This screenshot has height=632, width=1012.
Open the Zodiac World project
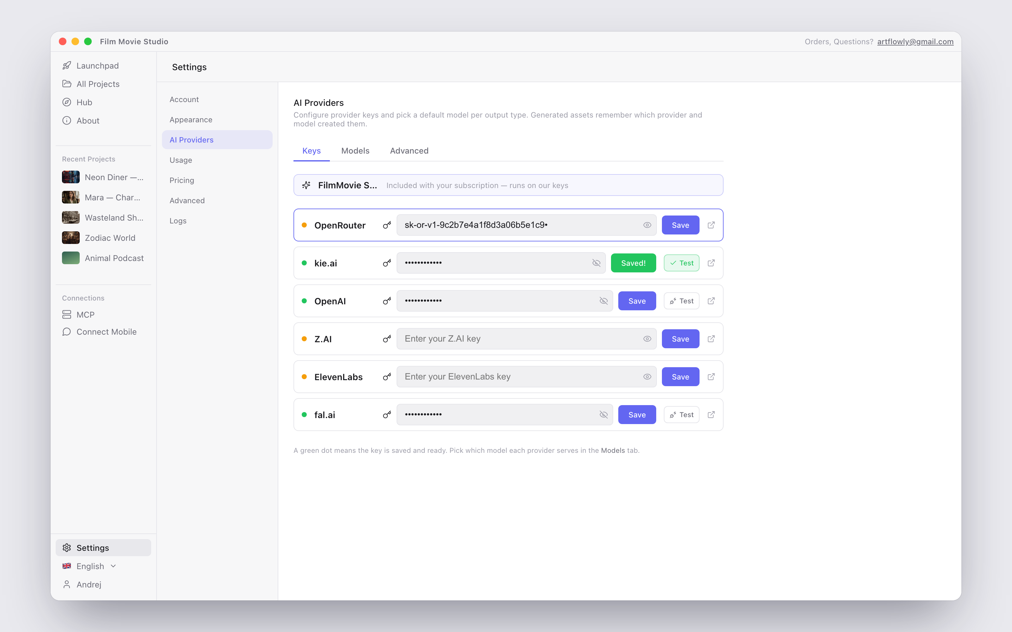coord(103,238)
